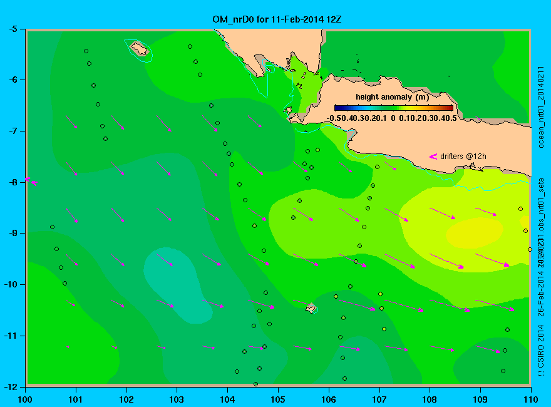Image resolution: width=551 pixels, height=407 pixels.
Task: Click the color bar tick labels row
Action: (x=392, y=118)
